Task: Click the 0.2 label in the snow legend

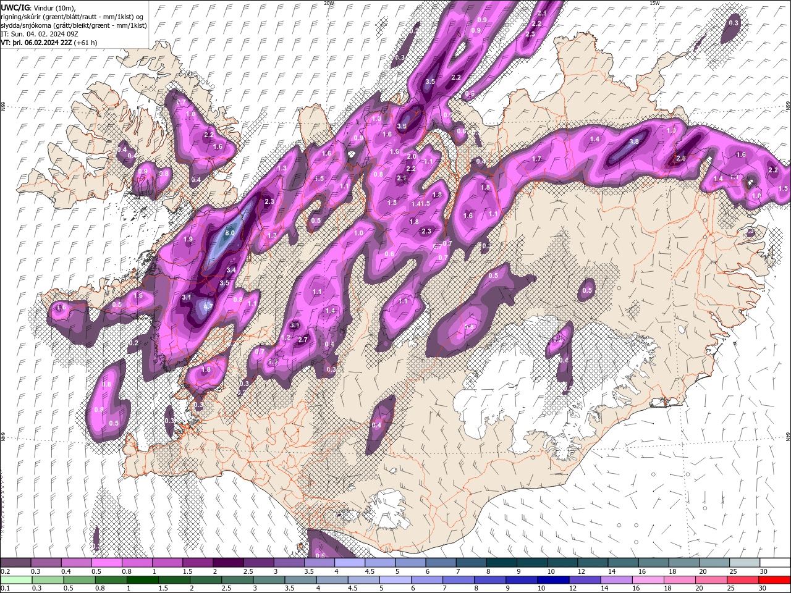Action: [x=5, y=571]
